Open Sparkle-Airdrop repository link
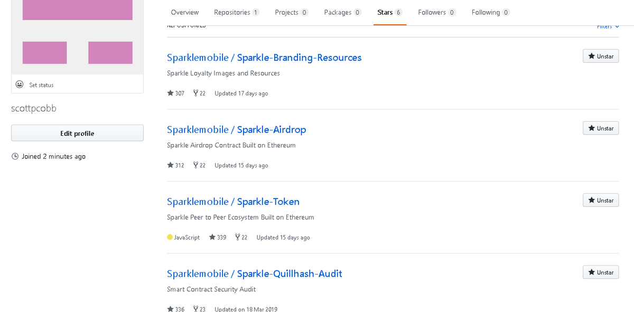The width and height of the screenshot is (634, 312). (237, 130)
